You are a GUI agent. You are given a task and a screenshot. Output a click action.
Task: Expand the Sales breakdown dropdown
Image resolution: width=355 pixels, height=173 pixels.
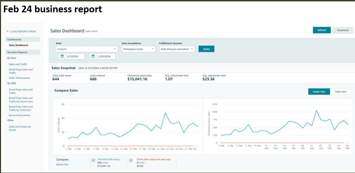[x=138, y=49]
